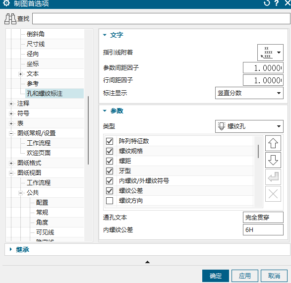This screenshot has width=291, height=283.
Task: Uncheck the 牙型 checkbox
Action: point(110,170)
